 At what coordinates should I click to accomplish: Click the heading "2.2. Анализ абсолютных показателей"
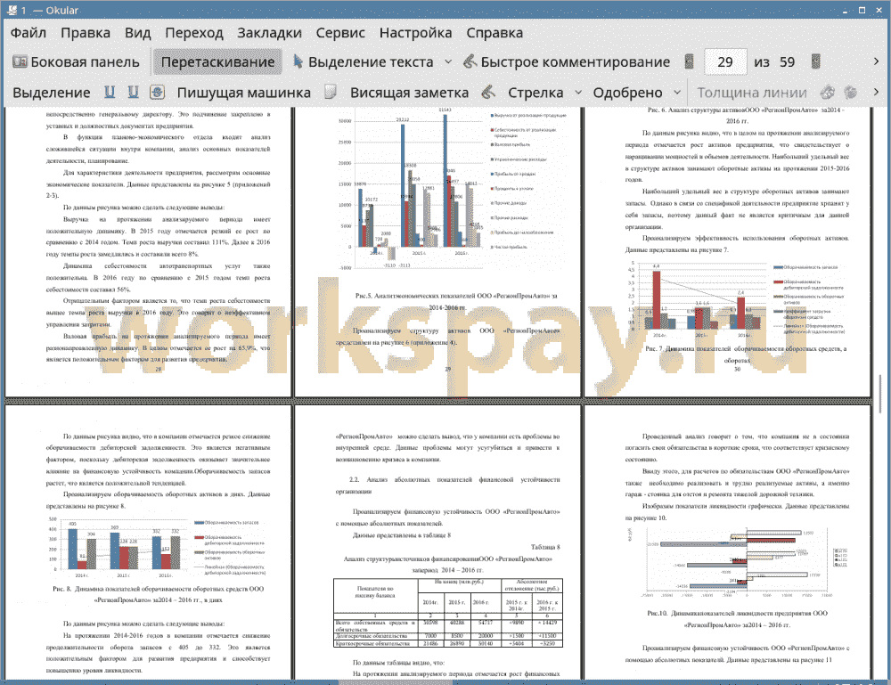[x=447, y=485]
